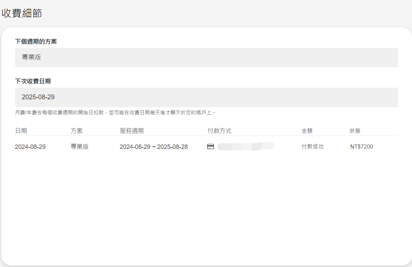Click the credit card payment method icon
The height and width of the screenshot is (267, 412).
pyautogui.click(x=211, y=147)
